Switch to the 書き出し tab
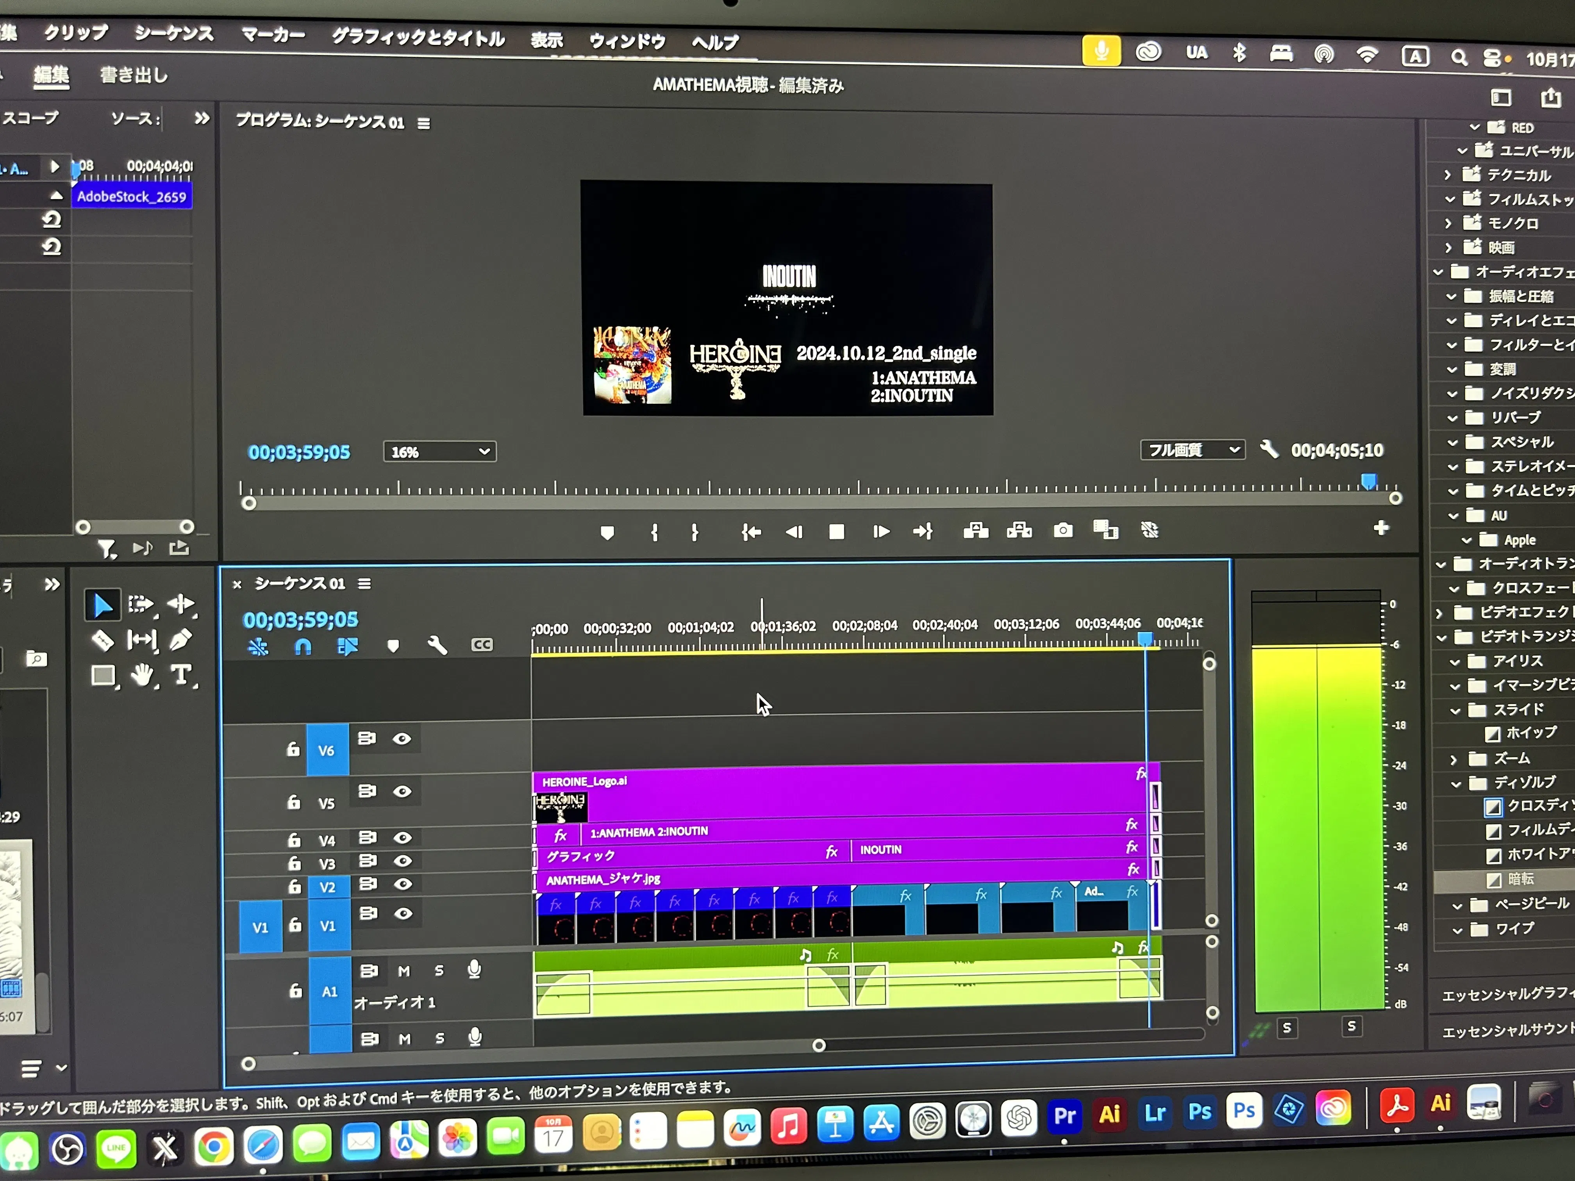Viewport: 1575px width, 1181px height. (133, 75)
